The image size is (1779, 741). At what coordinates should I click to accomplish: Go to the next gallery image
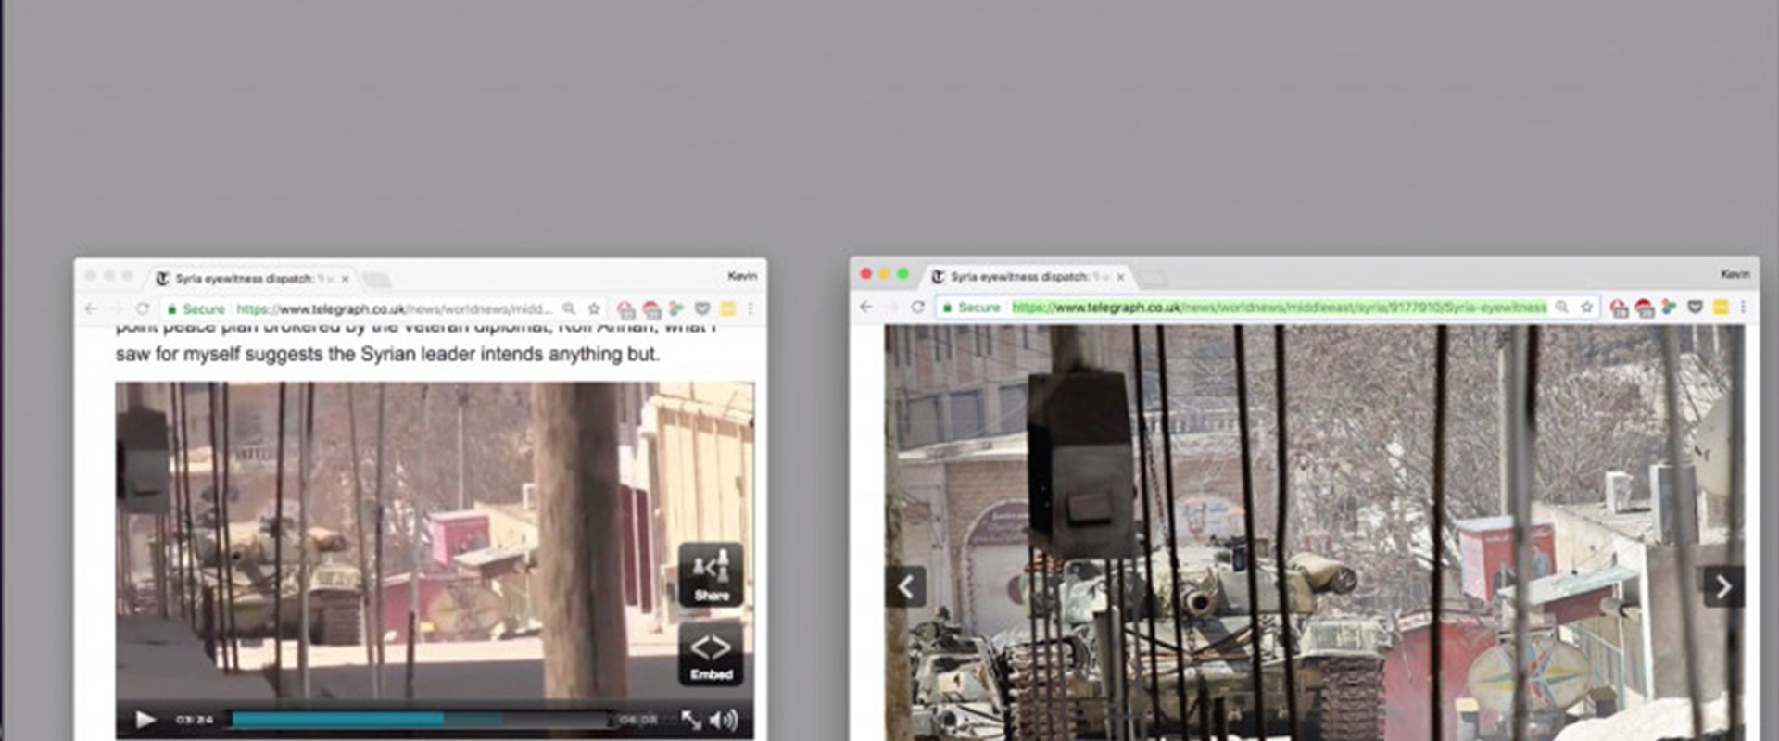pyautogui.click(x=1722, y=586)
